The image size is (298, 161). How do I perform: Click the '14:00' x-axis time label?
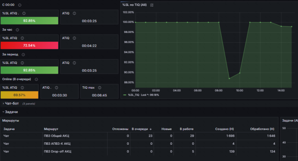(x=281, y=91)
